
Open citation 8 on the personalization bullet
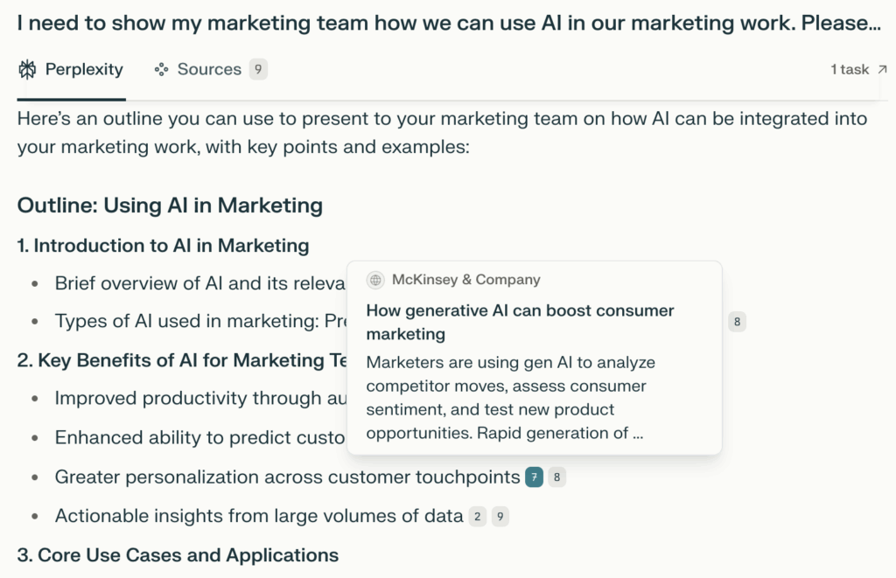click(x=557, y=477)
